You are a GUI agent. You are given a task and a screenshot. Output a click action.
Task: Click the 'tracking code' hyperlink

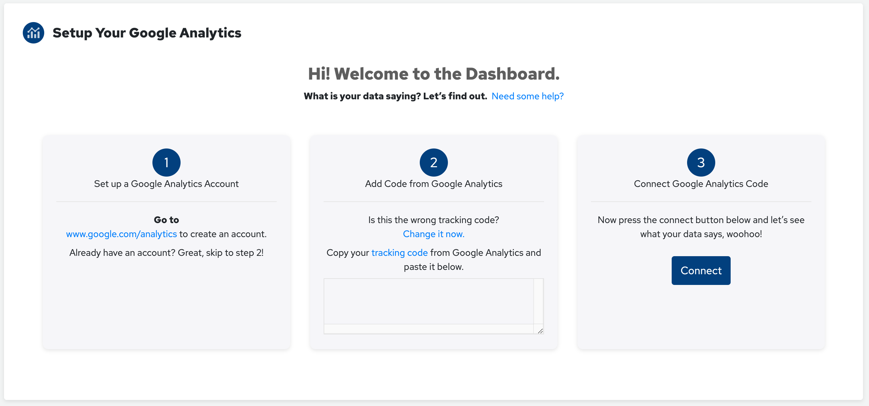click(x=399, y=252)
